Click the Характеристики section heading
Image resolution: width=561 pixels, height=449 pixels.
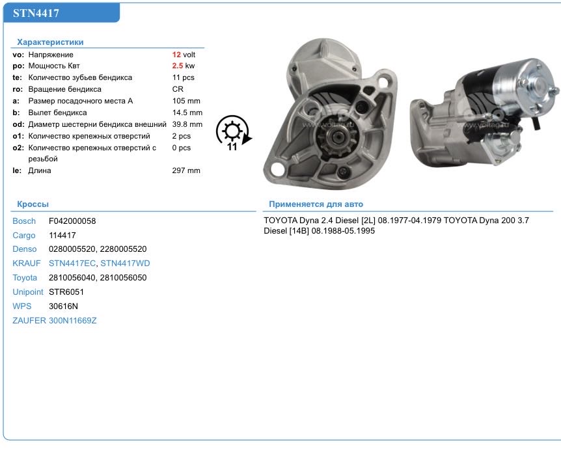coord(49,42)
